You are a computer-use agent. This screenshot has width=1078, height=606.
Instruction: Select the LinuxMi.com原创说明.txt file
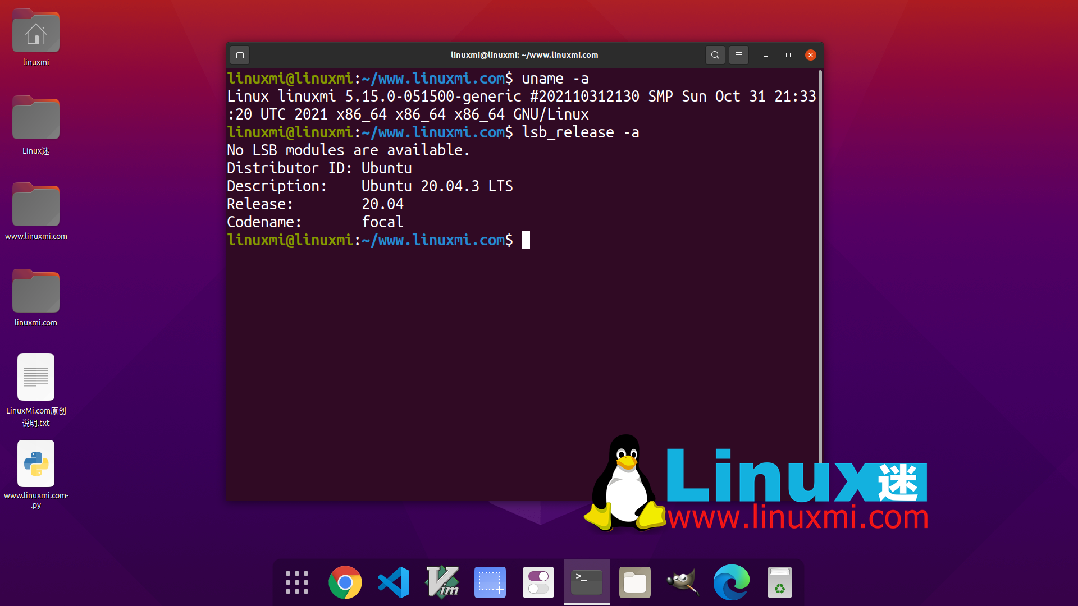click(x=36, y=378)
